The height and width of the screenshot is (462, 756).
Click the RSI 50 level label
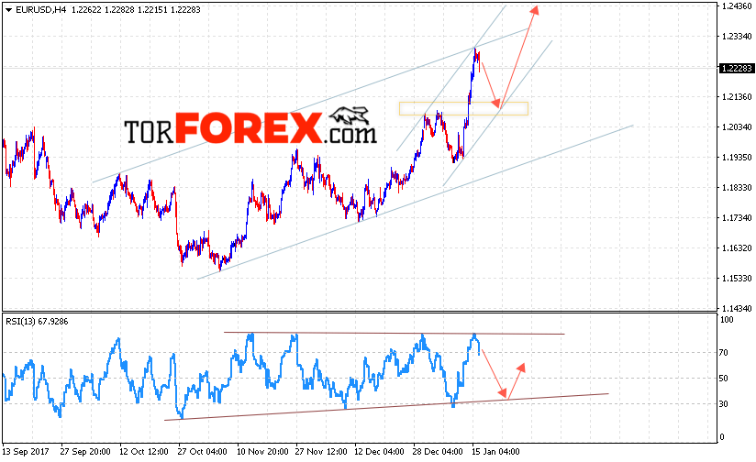click(723, 379)
